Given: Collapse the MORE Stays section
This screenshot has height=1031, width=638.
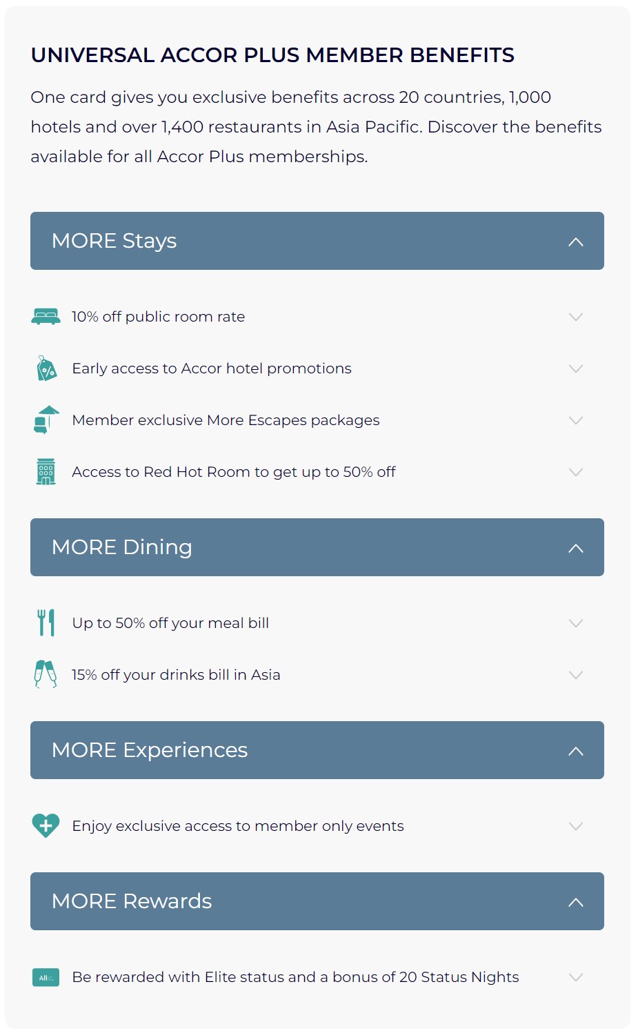Looking at the screenshot, I should point(576,242).
